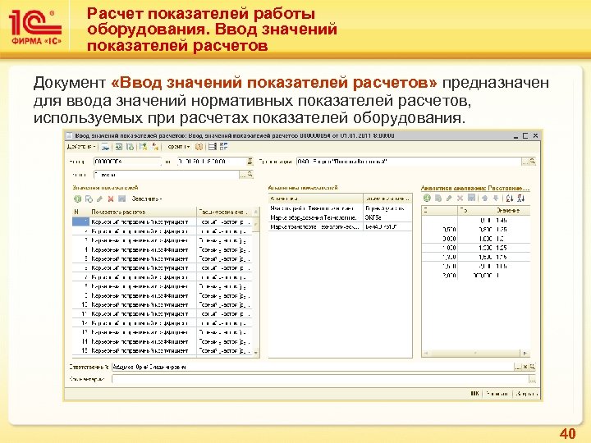Click the move up arrow in Аналитика диапазона
The width and height of the screenshot is (591, 443).
485,199
